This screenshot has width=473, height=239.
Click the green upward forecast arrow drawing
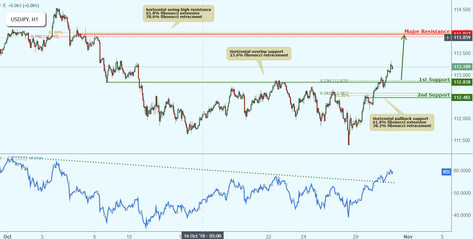[x=403, y=57]
